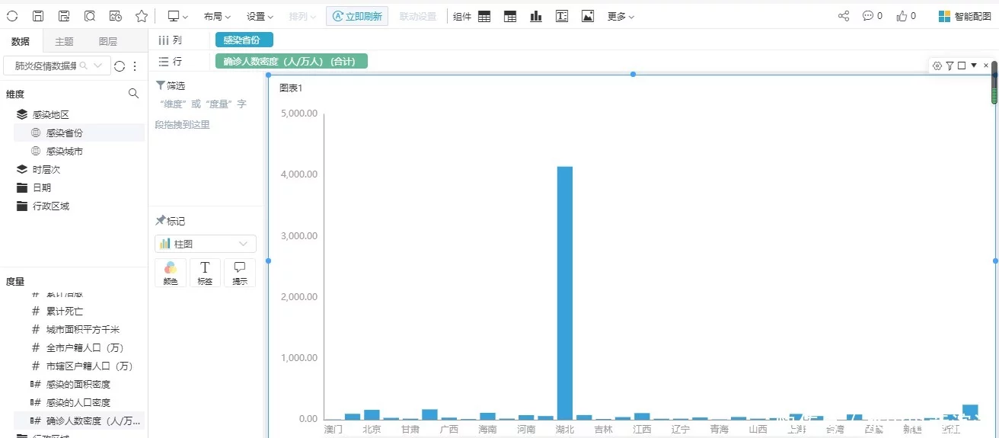
Task: Open the 排列 arrange menu
Action: tap(302, 16)
